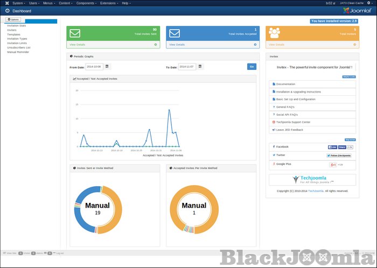Click the arrow icon on green View Details bar

(156, 45)
